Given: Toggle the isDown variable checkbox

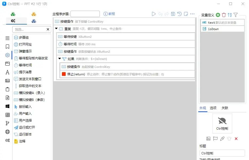Looking at the screenshot, I should (x=204, y=29).
